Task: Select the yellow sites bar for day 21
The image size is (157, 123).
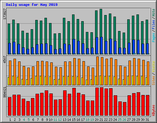Action: [100, 80]
